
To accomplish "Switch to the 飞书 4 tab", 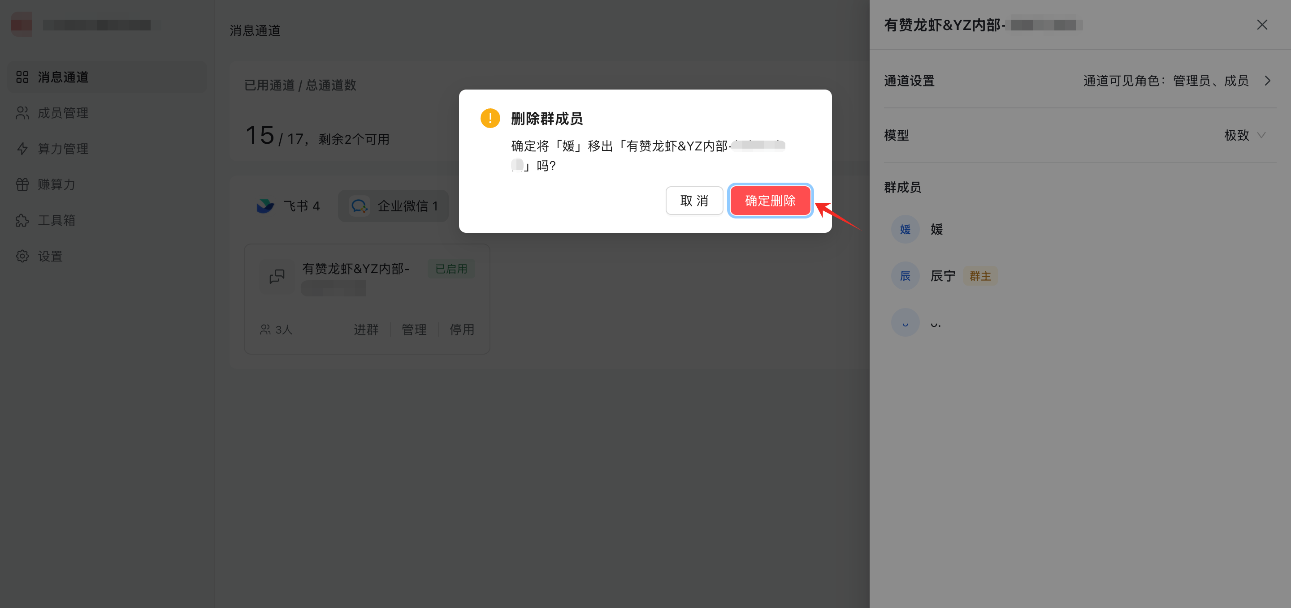I will (x=288, y=206).
